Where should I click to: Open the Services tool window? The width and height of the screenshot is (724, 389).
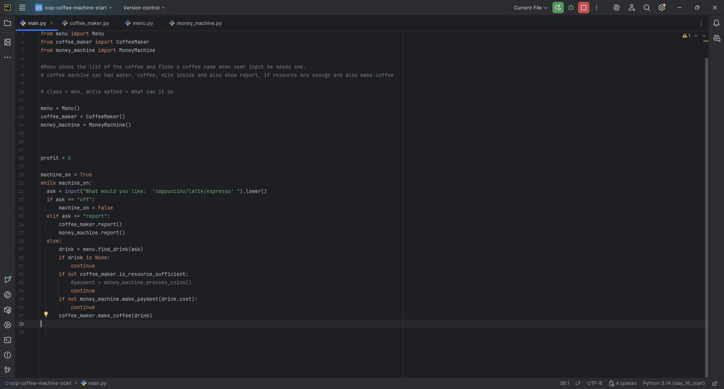7,325
